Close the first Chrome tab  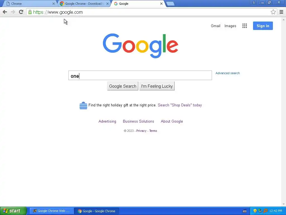pyautogui.click(x=53, y=4)
